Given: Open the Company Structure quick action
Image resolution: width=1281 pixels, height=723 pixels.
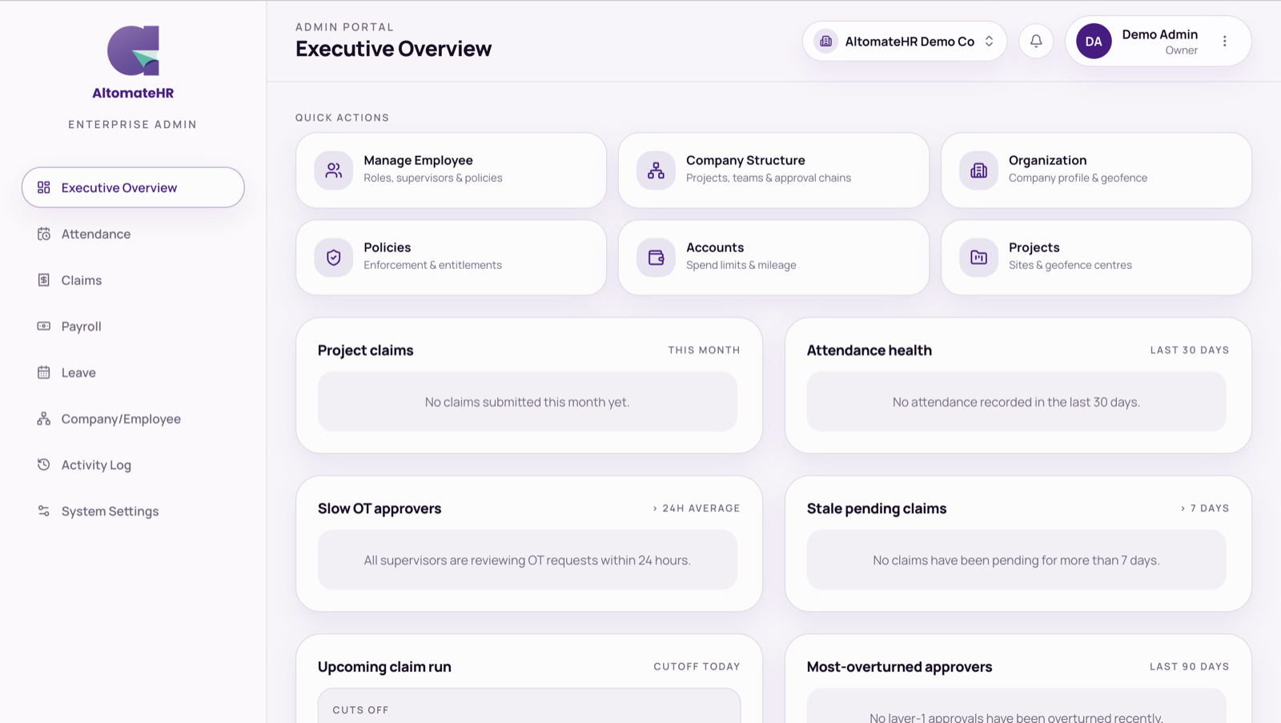Looking at the screenshot, I should (x=773, y=171).
